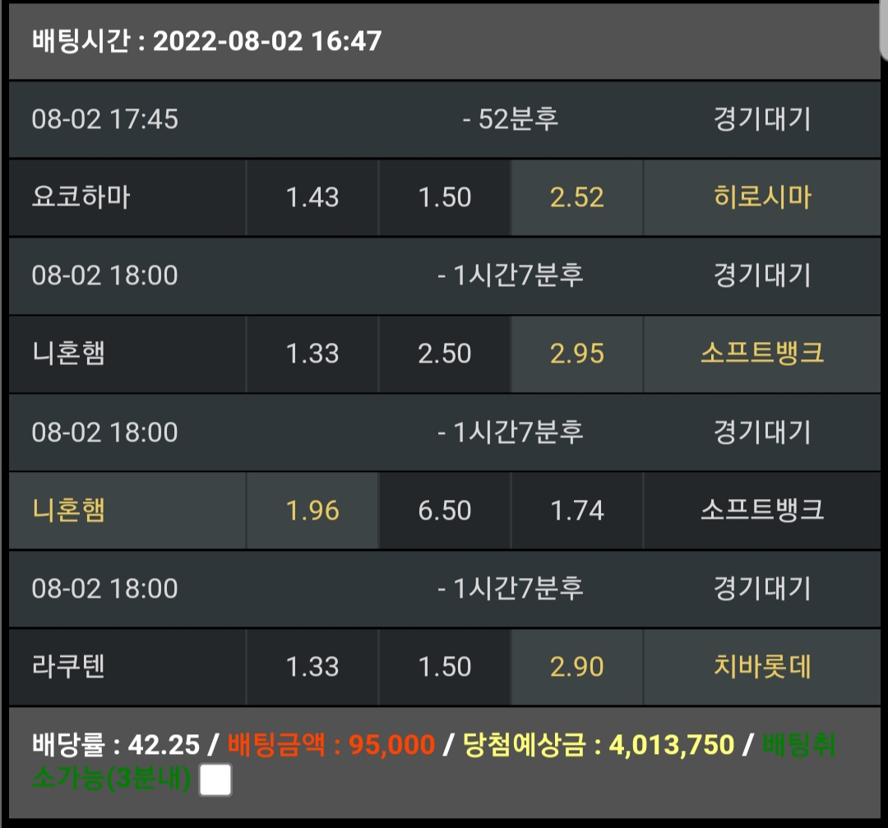888x828 pixels.
Task: Click the 당첨예상금 4,013,750 text
Action: pos(599,745)
